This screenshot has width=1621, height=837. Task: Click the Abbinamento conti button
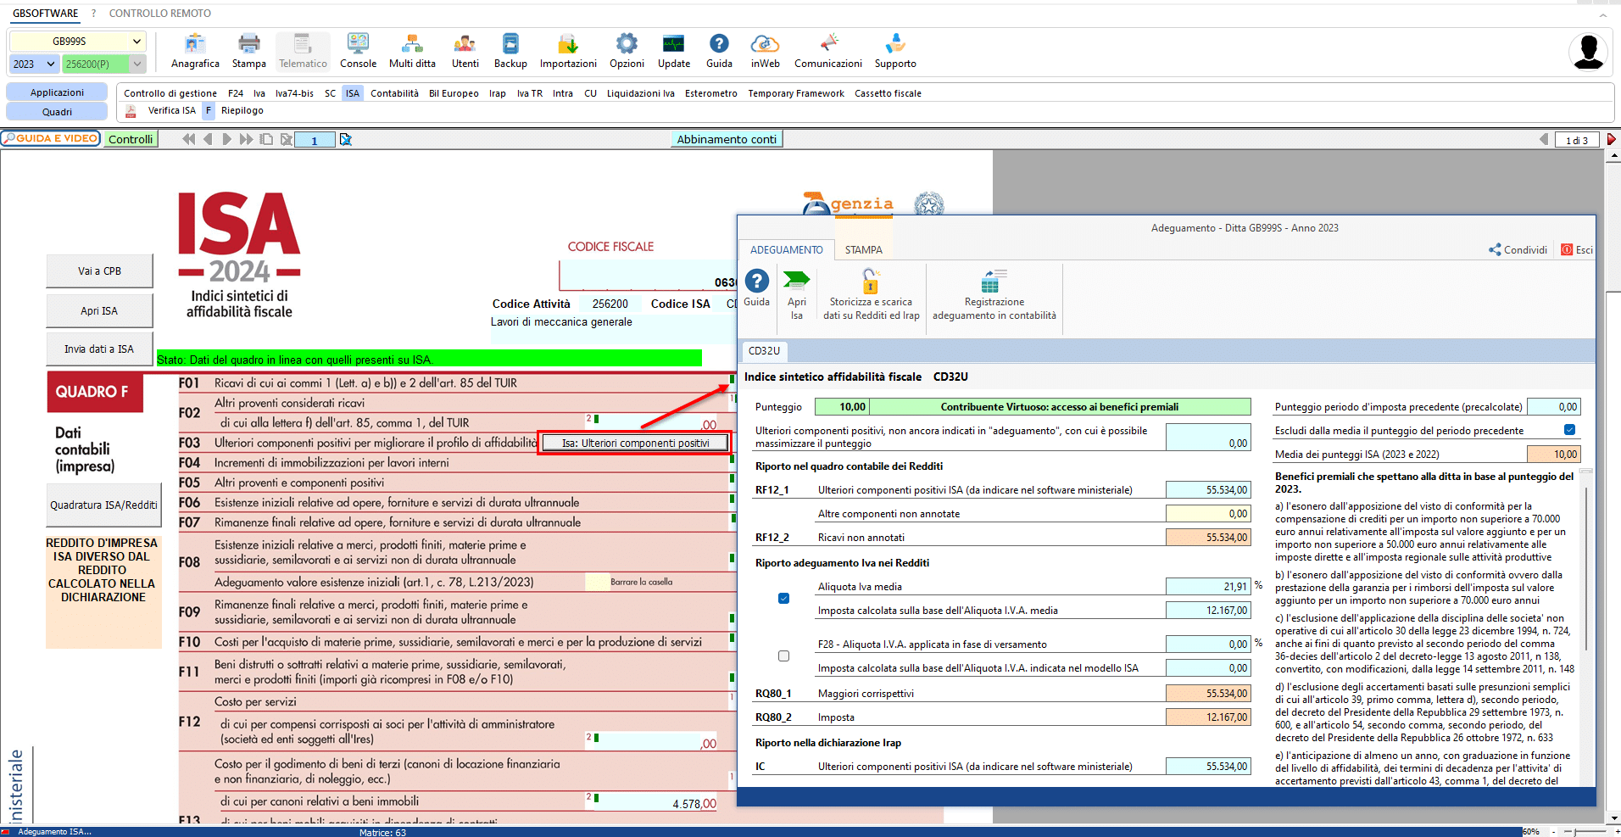pyautogui.click(x=727, y=139)
